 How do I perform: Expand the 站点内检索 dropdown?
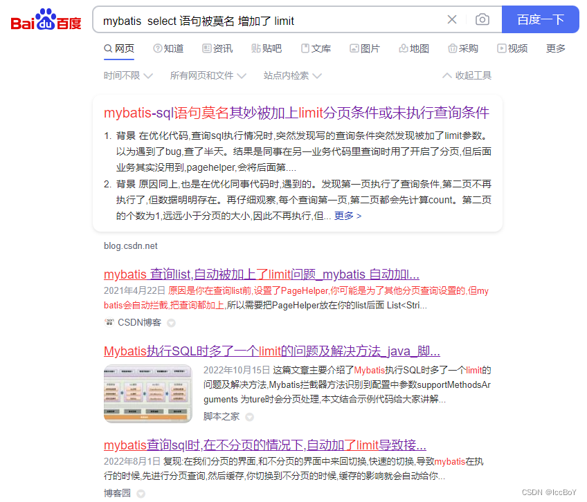292,76
